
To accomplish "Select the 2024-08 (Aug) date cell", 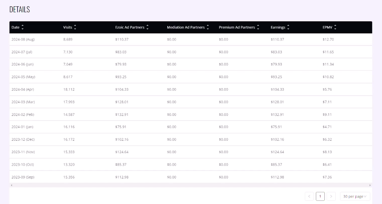I will 23,39.
